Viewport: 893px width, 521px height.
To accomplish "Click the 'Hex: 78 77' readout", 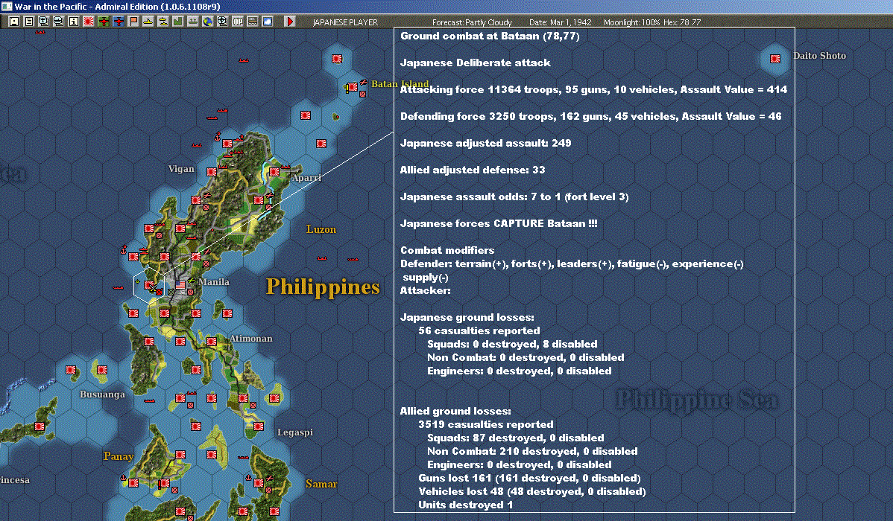I will click(682, 22).
